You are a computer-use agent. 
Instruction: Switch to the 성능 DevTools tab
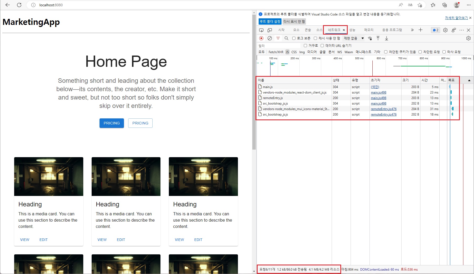352,30
